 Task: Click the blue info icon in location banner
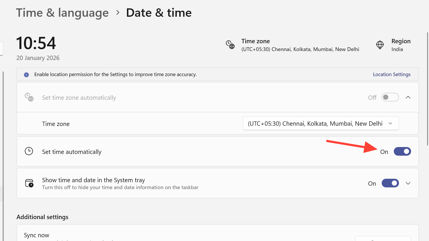click(27, 75)
